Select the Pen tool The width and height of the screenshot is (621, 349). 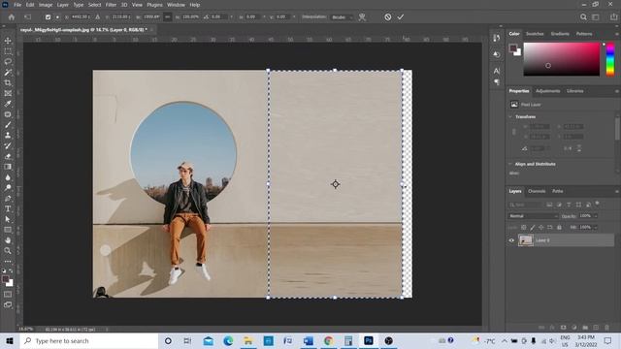click(x=8, y=198)
